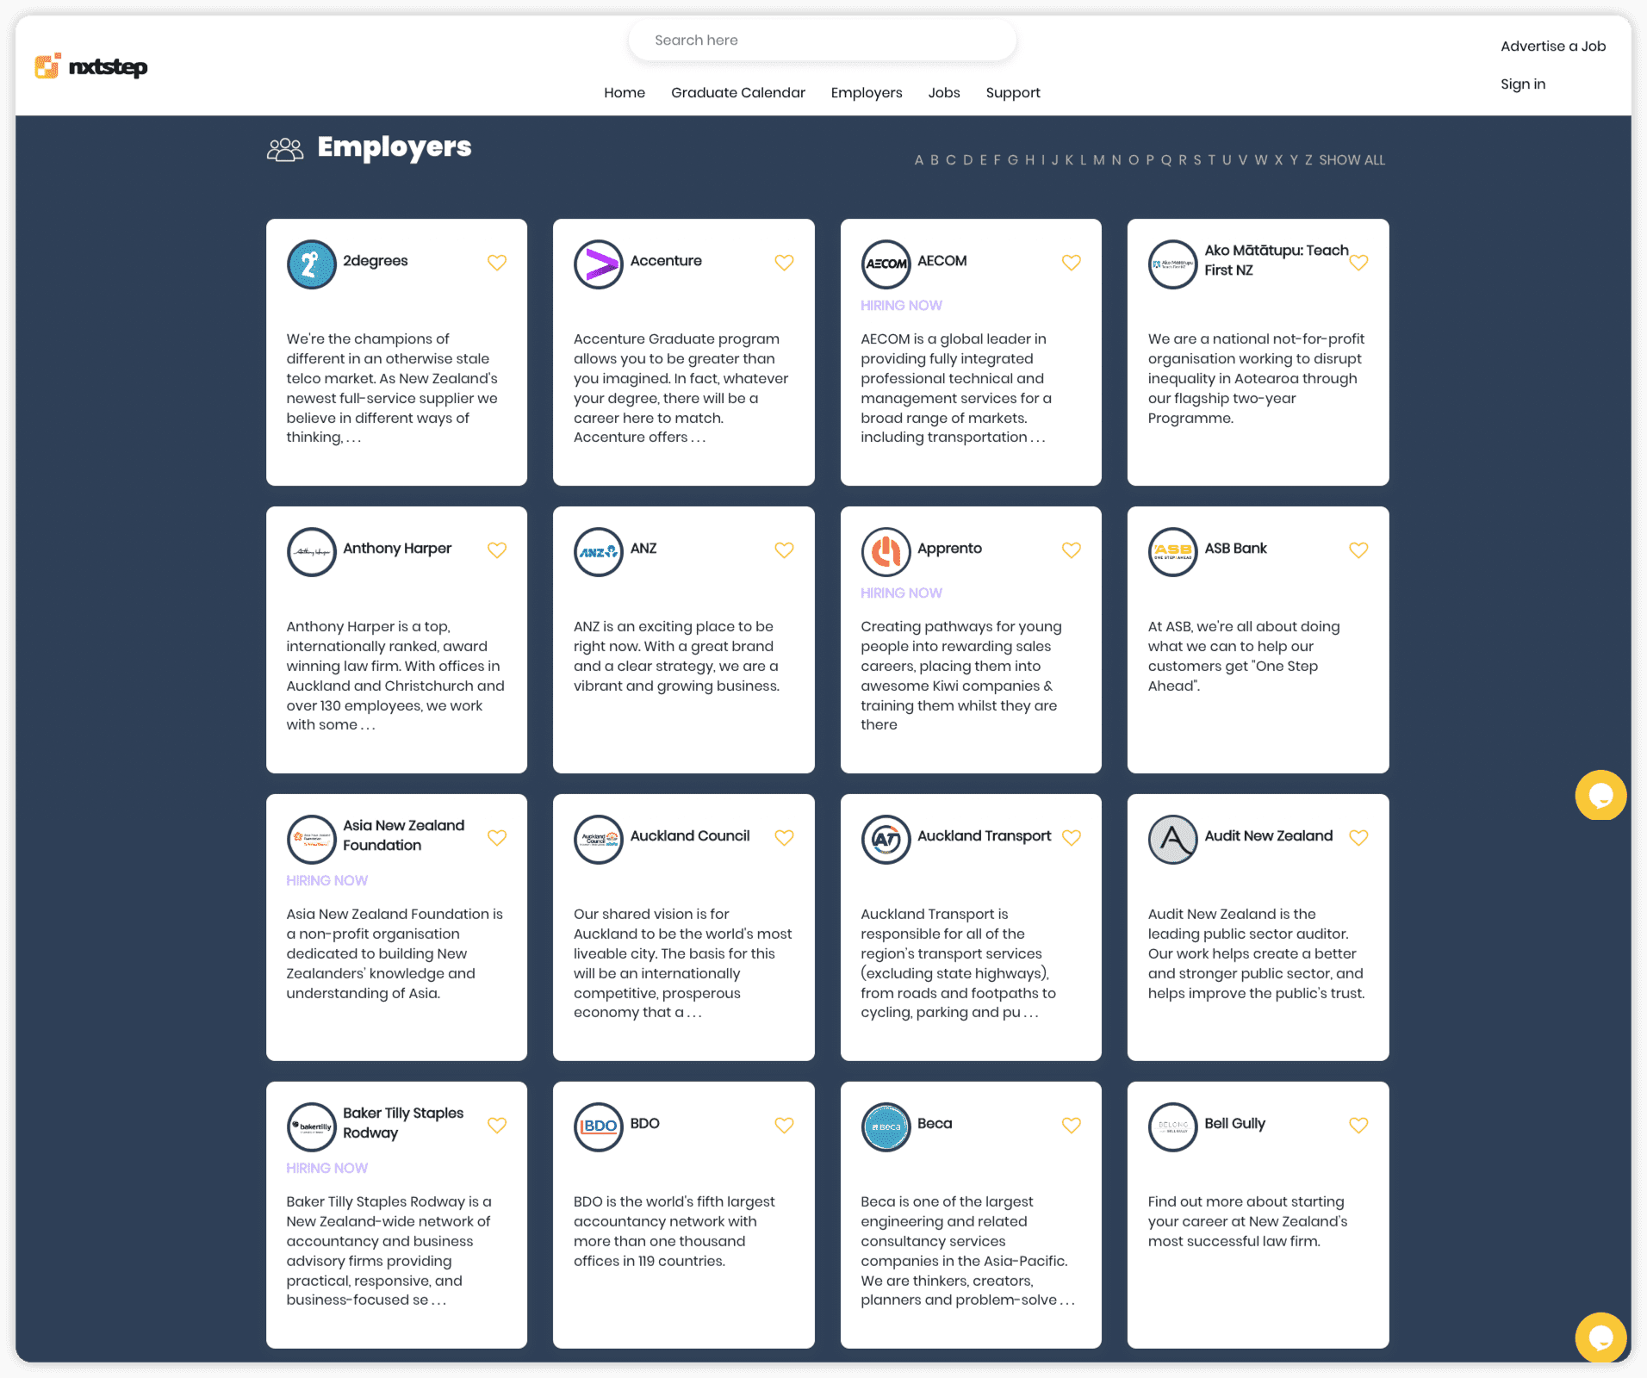Open the lower yellow chat bubble
This screenshot has width=1647, height=1378.
[1600, 1338]
